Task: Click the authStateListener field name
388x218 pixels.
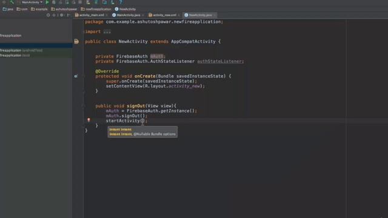Action: tap(219, 61)
